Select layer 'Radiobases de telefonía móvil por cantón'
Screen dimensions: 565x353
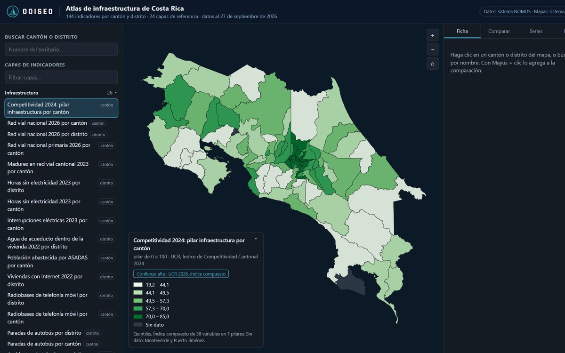(61, 318)
